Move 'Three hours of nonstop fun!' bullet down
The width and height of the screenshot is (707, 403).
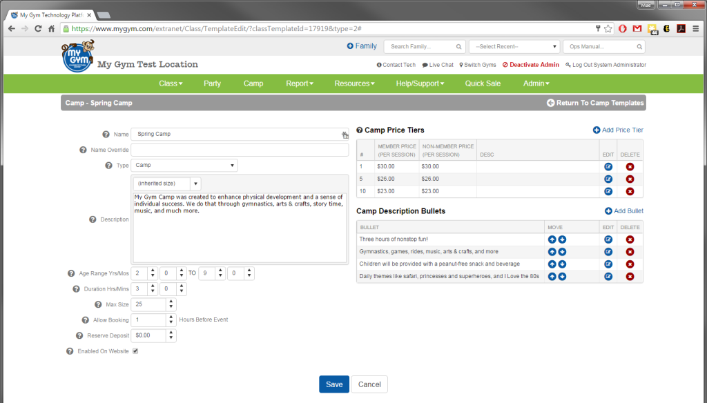click(x=562, y=239)
